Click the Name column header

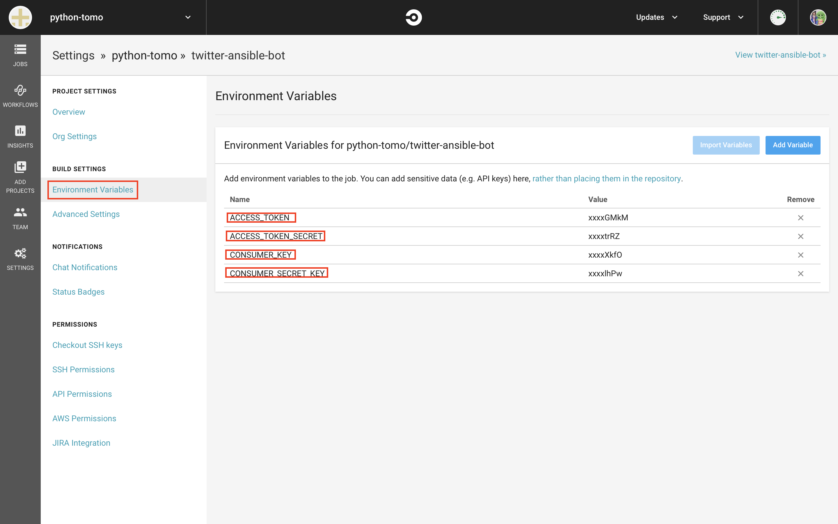240,200
